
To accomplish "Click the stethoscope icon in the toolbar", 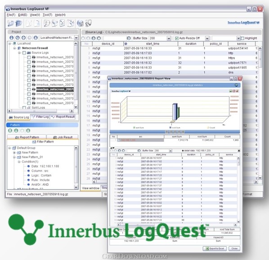I will pos(89,23).
